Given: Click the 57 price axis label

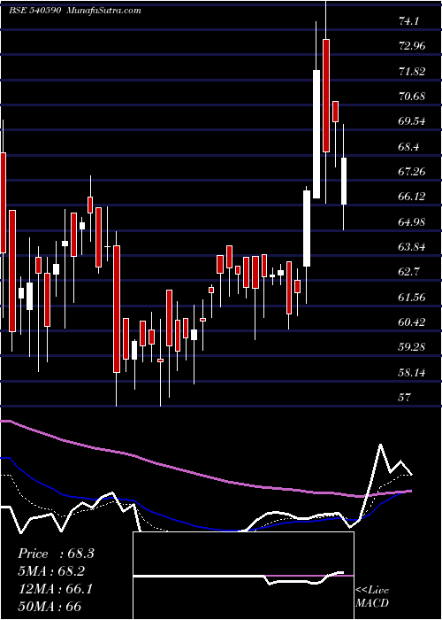Looking at the screenshot, I should (405, 398).
